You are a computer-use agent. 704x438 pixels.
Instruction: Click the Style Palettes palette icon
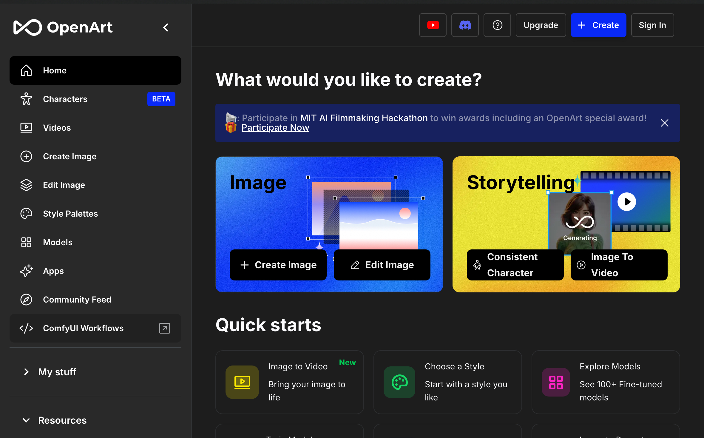click(x=26, y=214)
